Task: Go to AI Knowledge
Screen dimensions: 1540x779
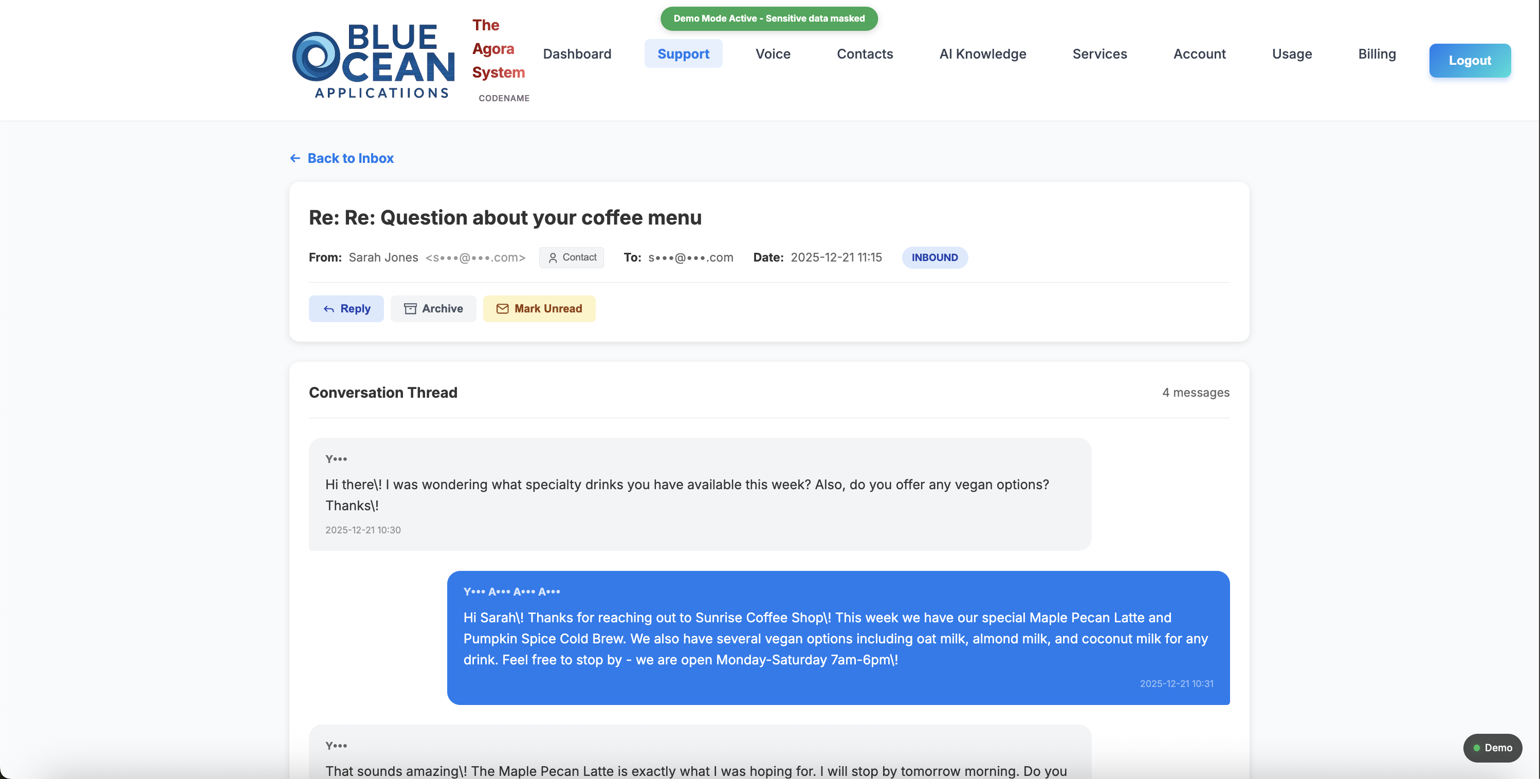Action: [x=983, y=54]
